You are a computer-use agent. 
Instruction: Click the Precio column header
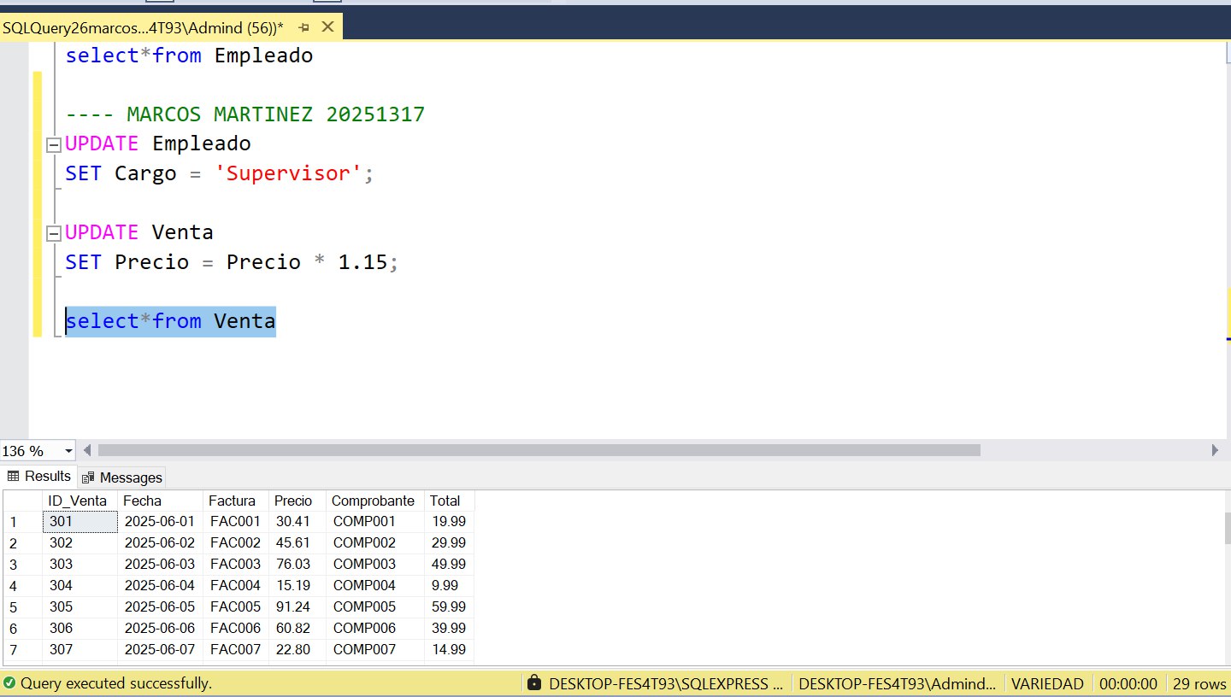pyautogui.click(x=293, y=501)
